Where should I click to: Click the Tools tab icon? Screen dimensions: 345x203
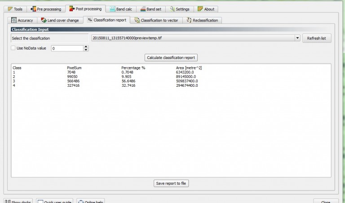pyautogui.click(x=10, y=9)
